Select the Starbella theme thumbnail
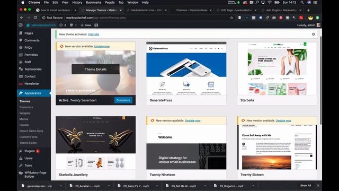The width and height of the screenshot is (339, 191). pos(277,68)
